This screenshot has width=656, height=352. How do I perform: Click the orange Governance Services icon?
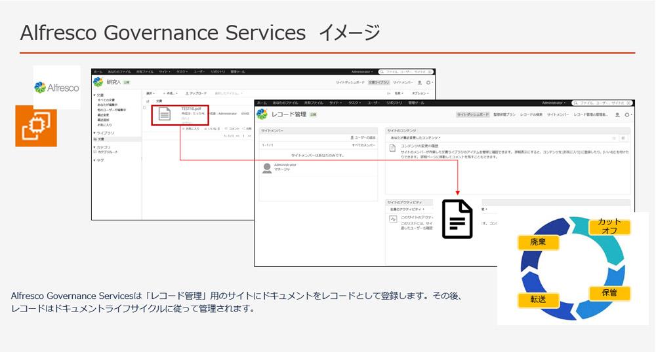pyautogui.click(x=36, y=126)
